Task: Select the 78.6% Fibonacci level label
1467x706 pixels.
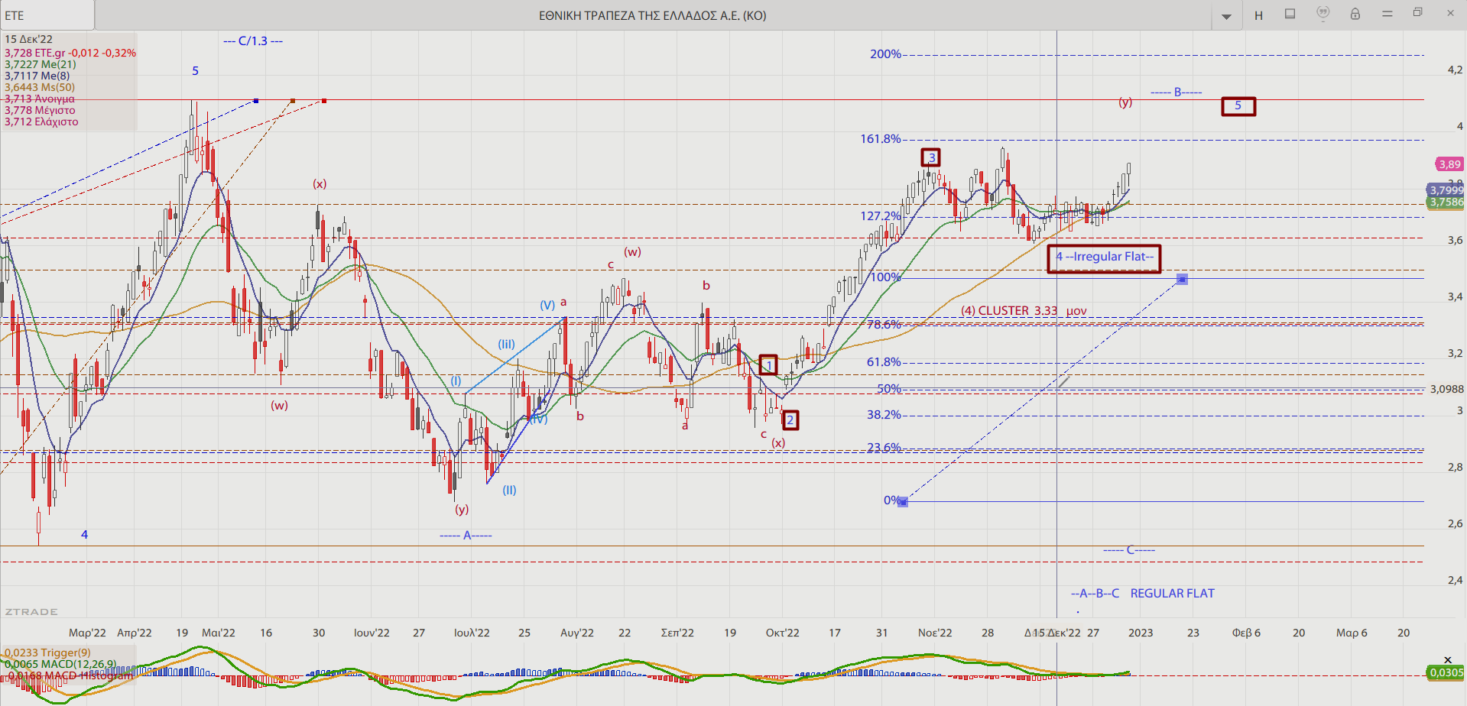Action: (884, 325)
